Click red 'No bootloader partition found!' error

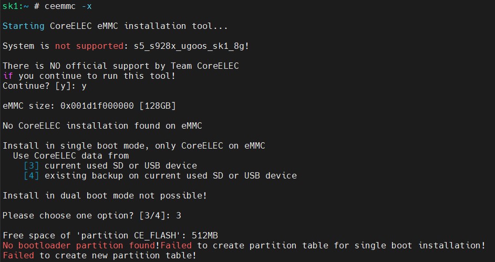(x=81, y=245)
